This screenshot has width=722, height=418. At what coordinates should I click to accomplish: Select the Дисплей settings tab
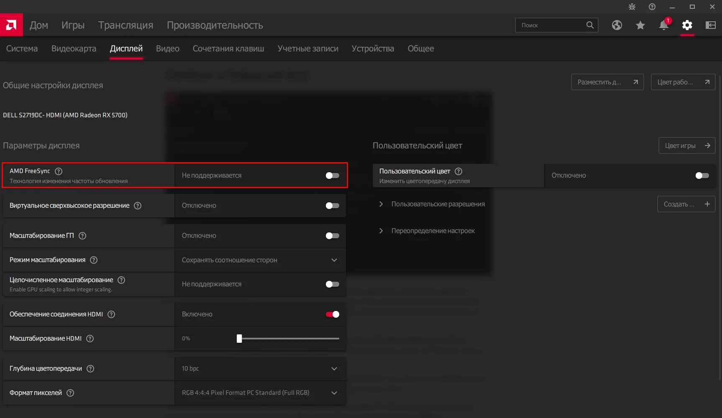point(126,48)
